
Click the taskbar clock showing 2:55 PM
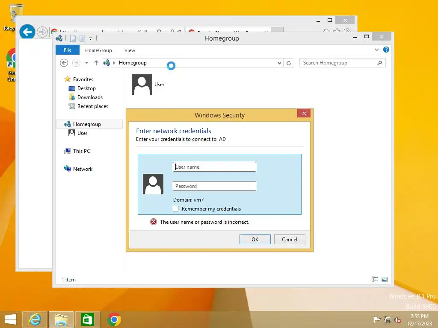pyautogui.click(x=420, y=319)
